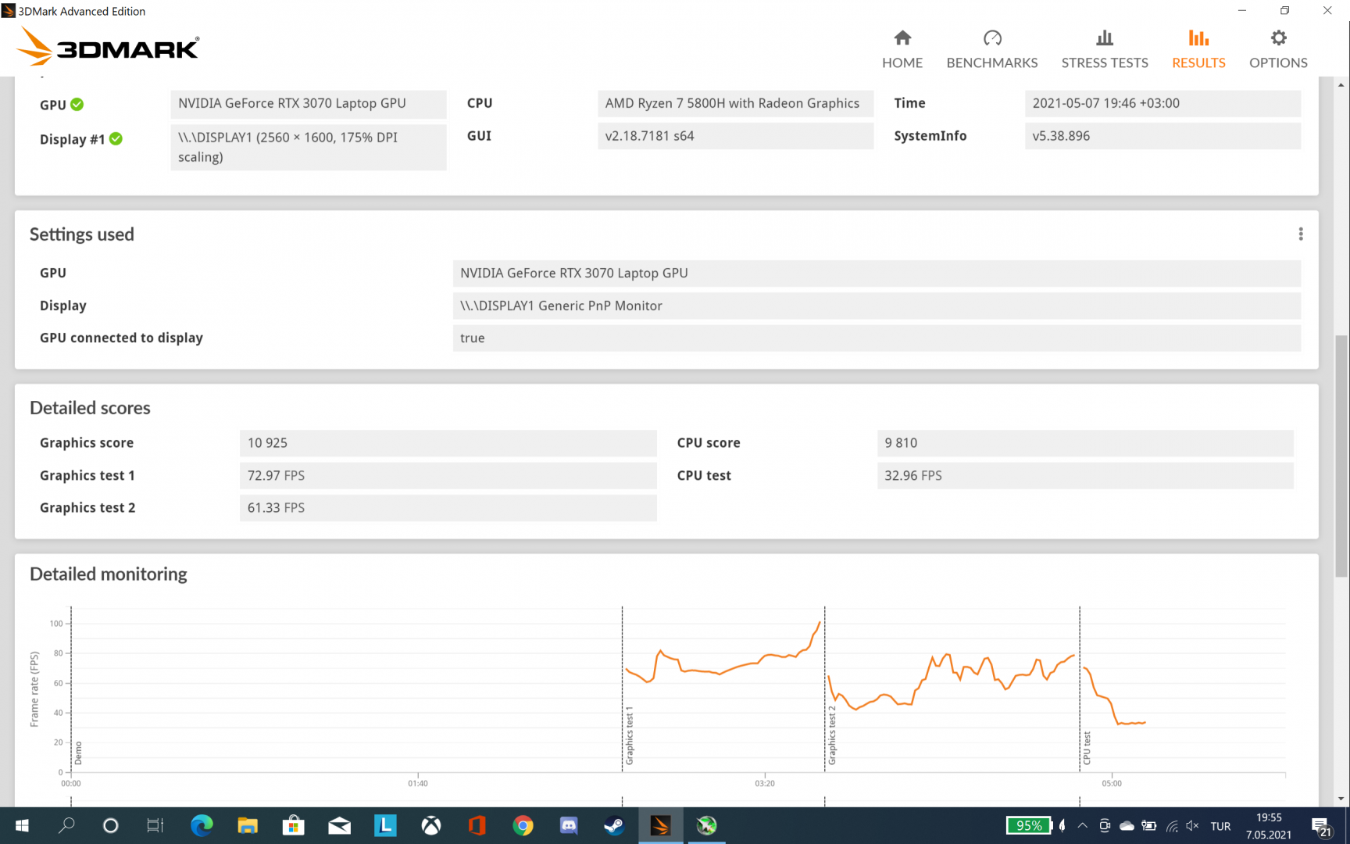Open the Xbox app from the taskbar
This screenshot has height=844, width=1350.
(x=431, y=825)
